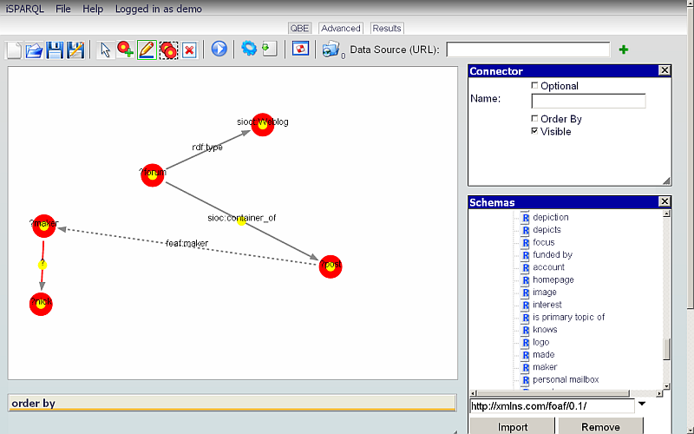Select the homepage property
This screenshot has width=694, height=434.
(553, 279)
